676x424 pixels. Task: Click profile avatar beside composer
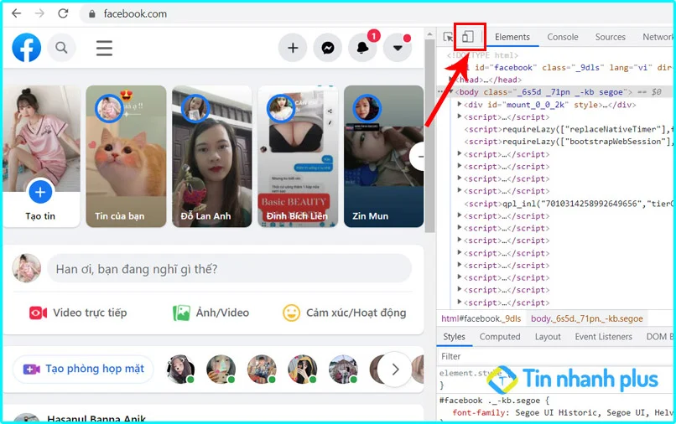tap(27, 268)
